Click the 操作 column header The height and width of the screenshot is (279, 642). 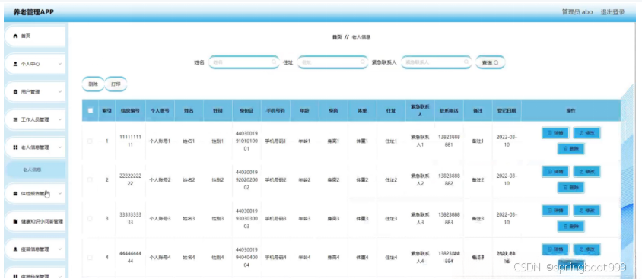570,110
